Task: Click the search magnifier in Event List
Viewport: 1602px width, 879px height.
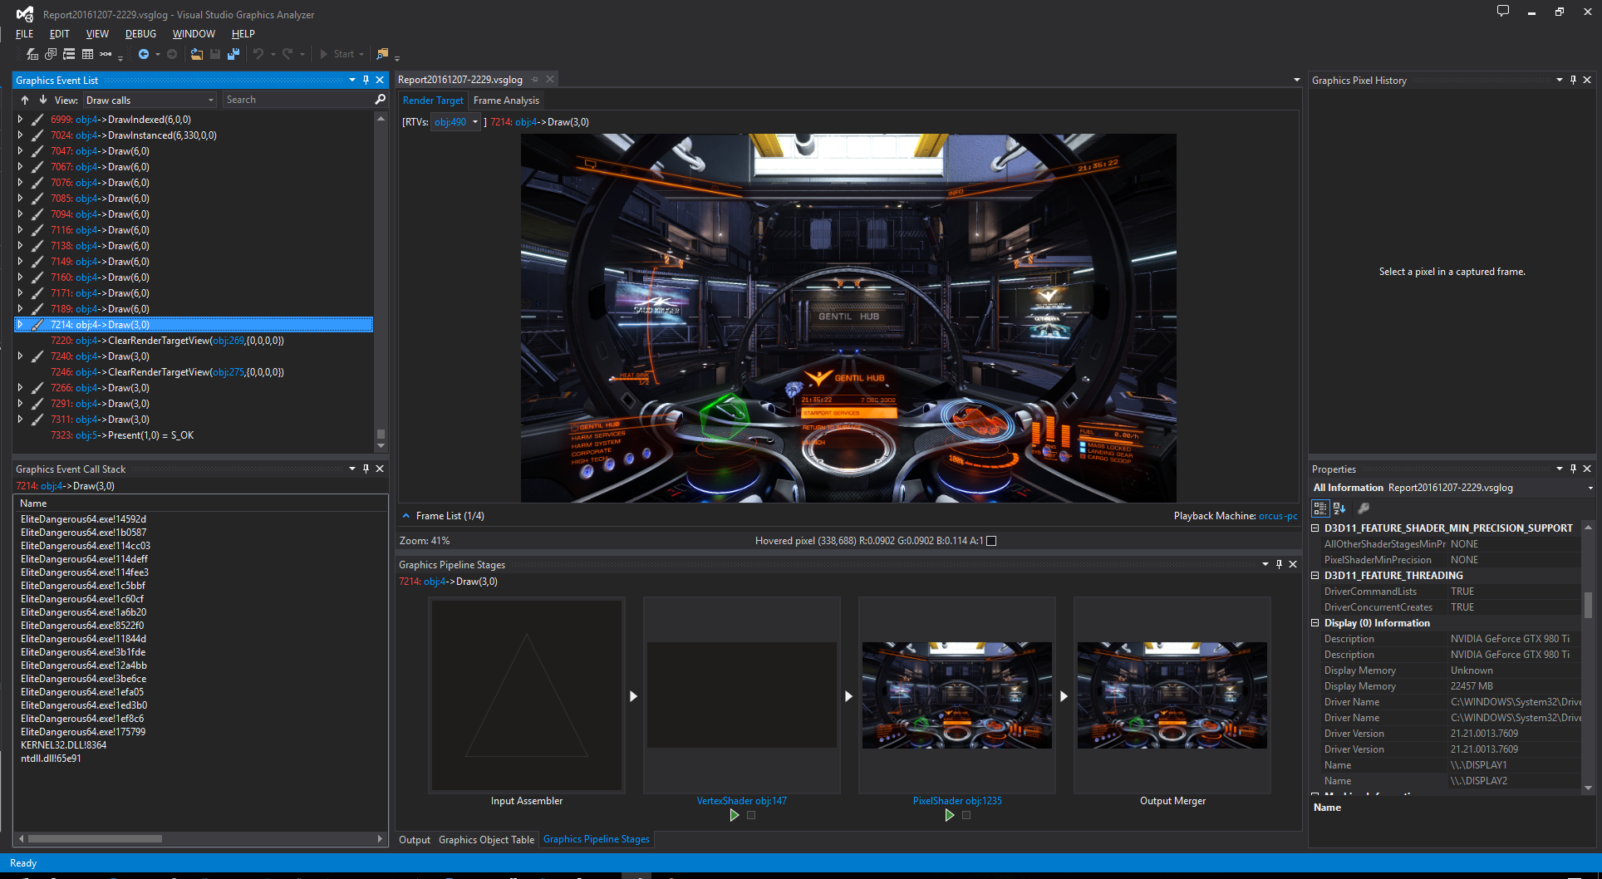Action: pos(381,100)
